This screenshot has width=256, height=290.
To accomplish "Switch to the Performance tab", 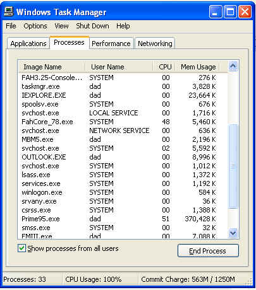I will (111, 43).
